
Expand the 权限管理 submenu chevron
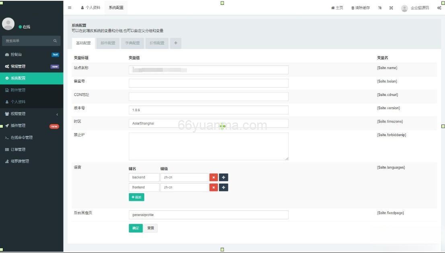[57, 114]
